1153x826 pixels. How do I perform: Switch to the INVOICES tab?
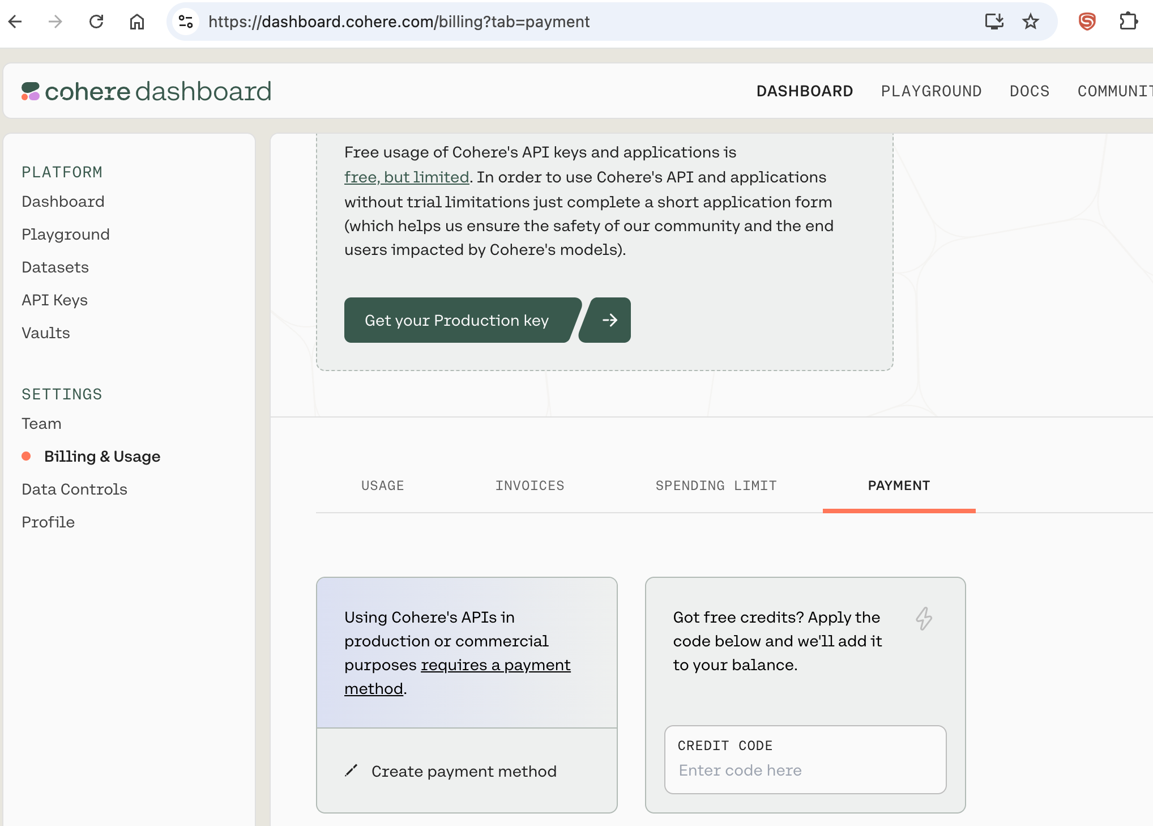[530, 486]
